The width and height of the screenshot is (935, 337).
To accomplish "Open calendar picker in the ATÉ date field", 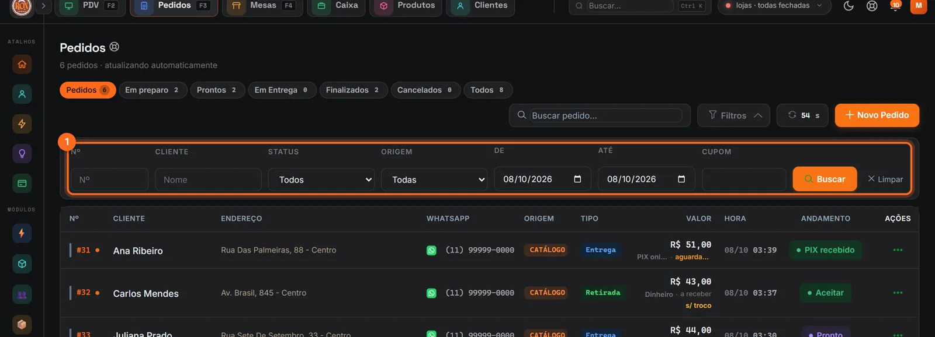I will pyautogui.click(x=681, y=179).
